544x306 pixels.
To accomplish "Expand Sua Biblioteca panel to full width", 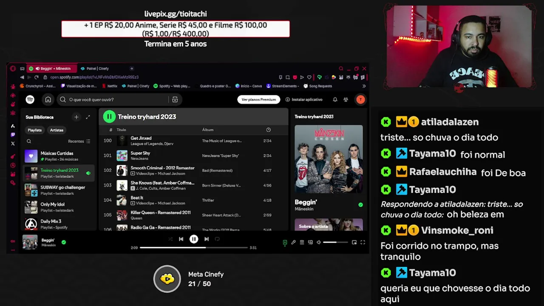I will [88, 117].
